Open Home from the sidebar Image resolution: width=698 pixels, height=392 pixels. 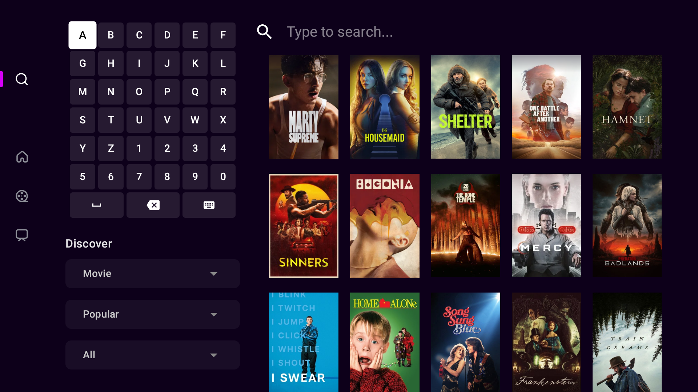click(x=22, y=157)
